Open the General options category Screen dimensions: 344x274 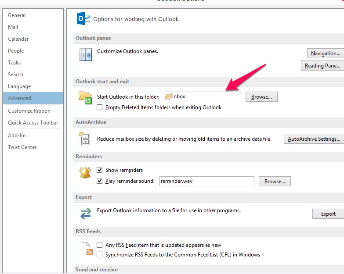click(x=33, y=15)
